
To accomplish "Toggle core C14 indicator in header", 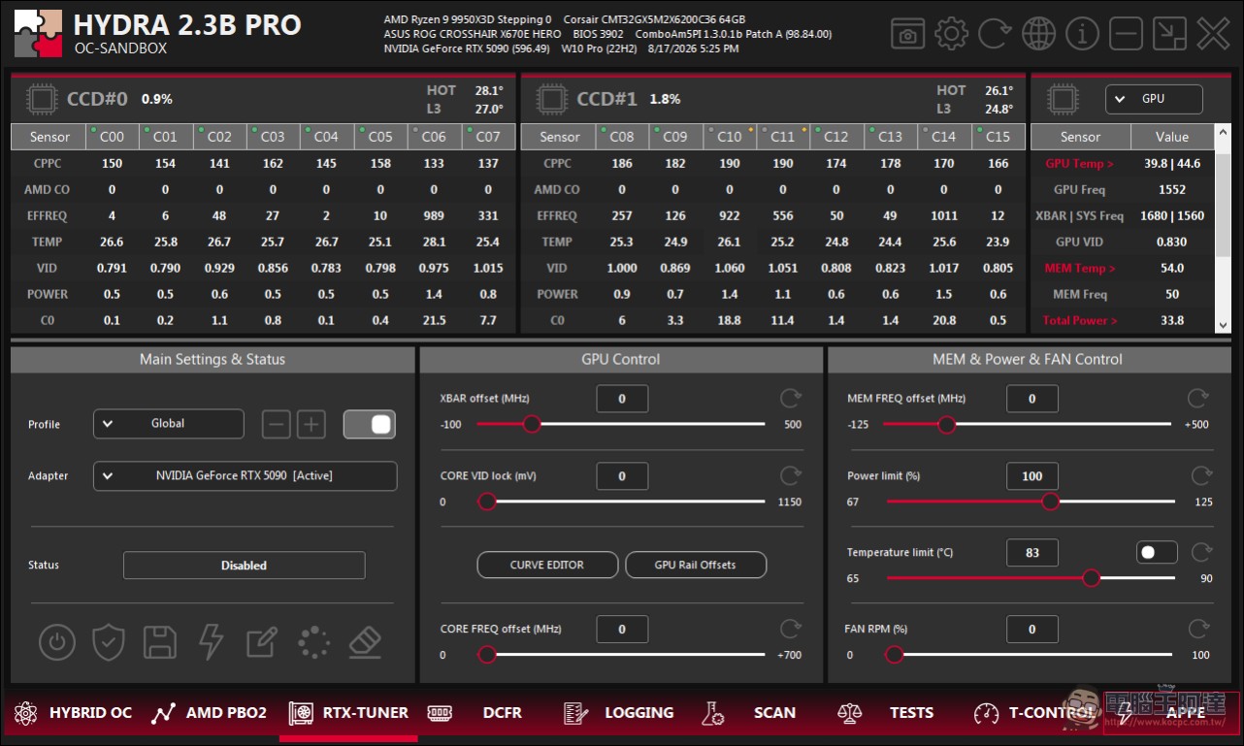I will 925,128.
